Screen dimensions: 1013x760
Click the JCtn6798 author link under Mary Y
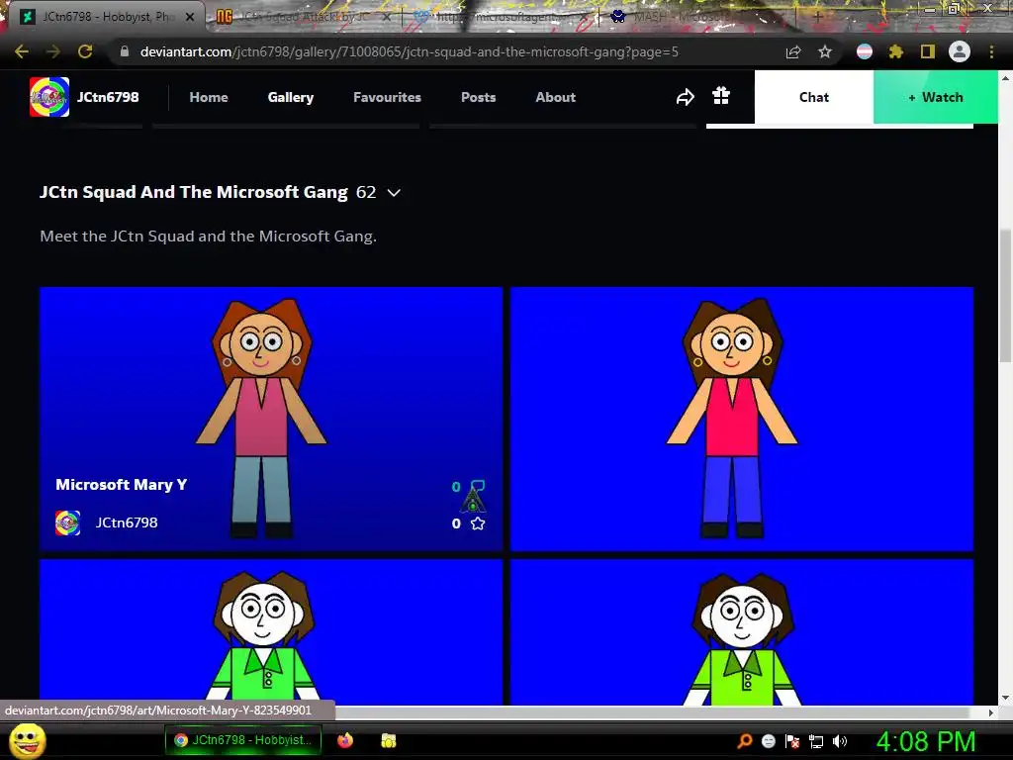[127, 522]
